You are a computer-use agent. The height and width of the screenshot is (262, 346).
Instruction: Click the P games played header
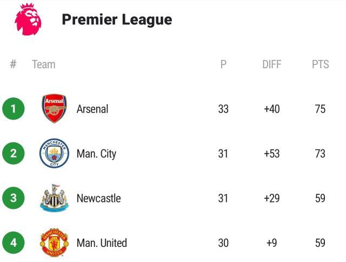(x=223, y=64)
